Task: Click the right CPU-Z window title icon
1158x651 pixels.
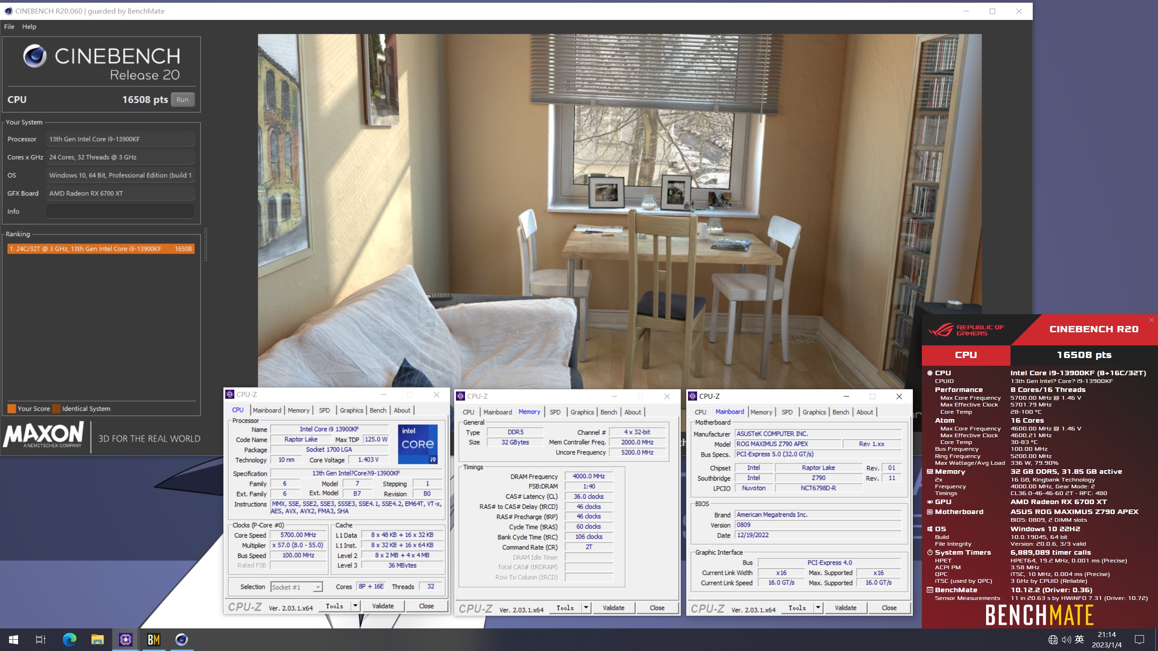Action: point(693,396)
